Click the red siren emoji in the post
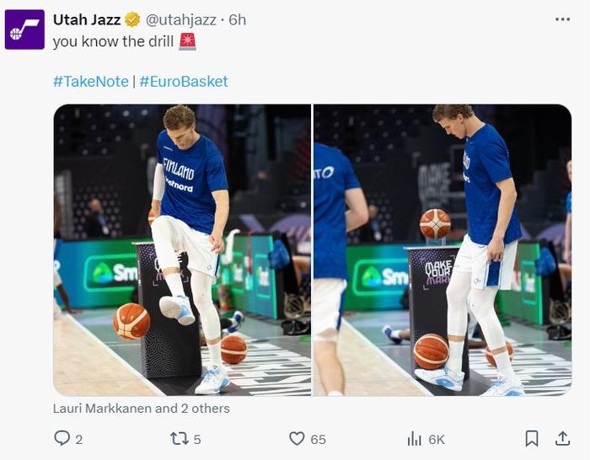The width and height of the screenshot is (590, 460). (187, 42)
